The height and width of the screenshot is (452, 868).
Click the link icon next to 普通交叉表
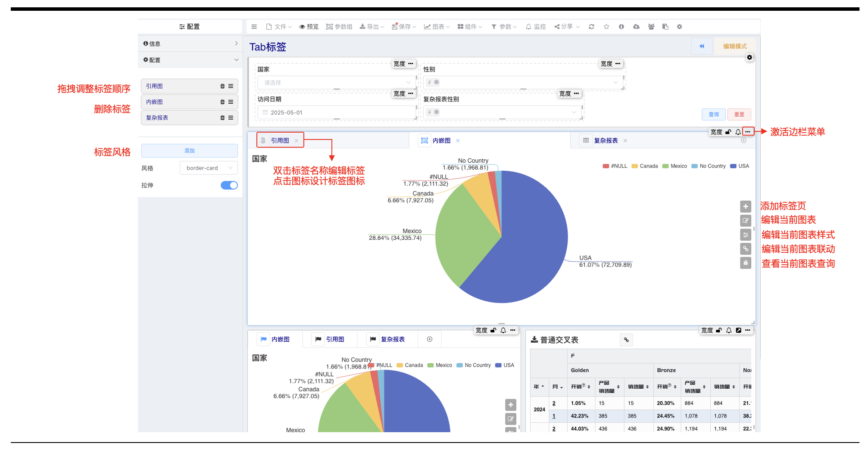click(x=626, y=340)
